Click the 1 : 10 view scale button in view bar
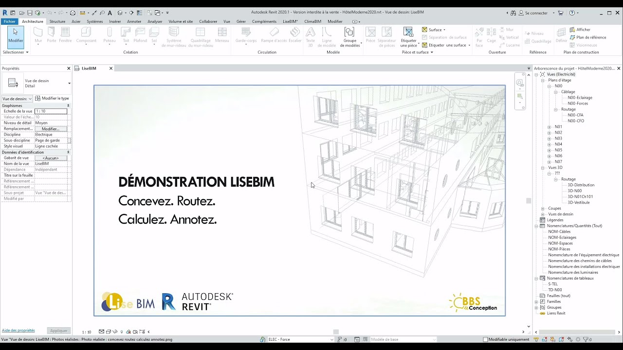Image resolution: width=623 pixels, height=350 pixels. pyautogui.click(x=87, y=332)
